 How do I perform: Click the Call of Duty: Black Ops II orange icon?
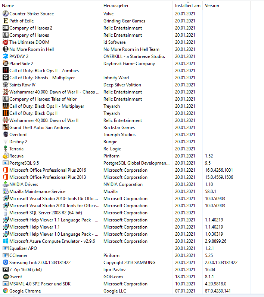tap(6, 113)
